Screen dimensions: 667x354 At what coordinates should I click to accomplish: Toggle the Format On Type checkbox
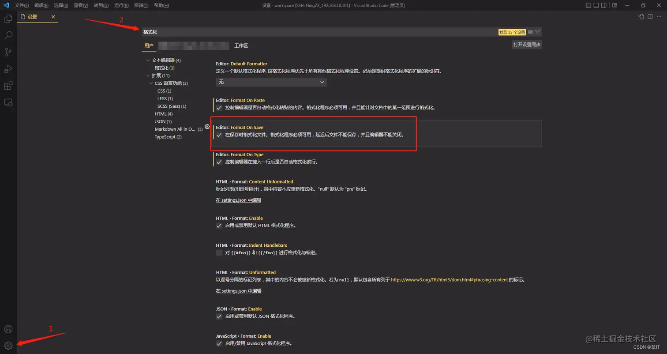point(219,162)
